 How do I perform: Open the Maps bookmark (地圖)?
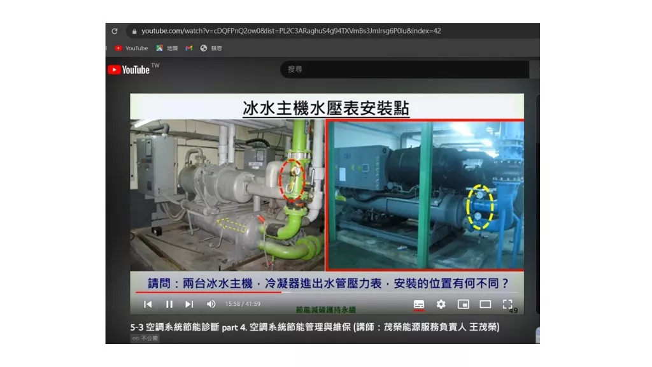point(167,48)
